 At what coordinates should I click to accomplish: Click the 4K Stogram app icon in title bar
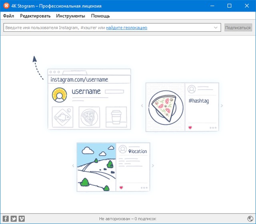pyautogui.click(x=6, y=6)
